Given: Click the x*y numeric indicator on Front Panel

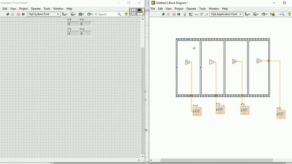Looking at the screenshot, I should (73, 33).
